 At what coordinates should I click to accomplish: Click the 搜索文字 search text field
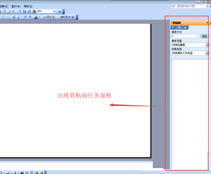185,36
